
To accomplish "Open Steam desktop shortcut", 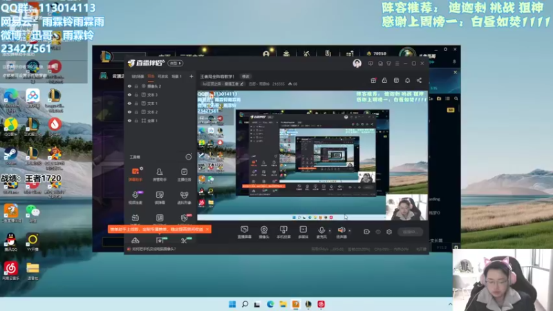I will 10,156.
